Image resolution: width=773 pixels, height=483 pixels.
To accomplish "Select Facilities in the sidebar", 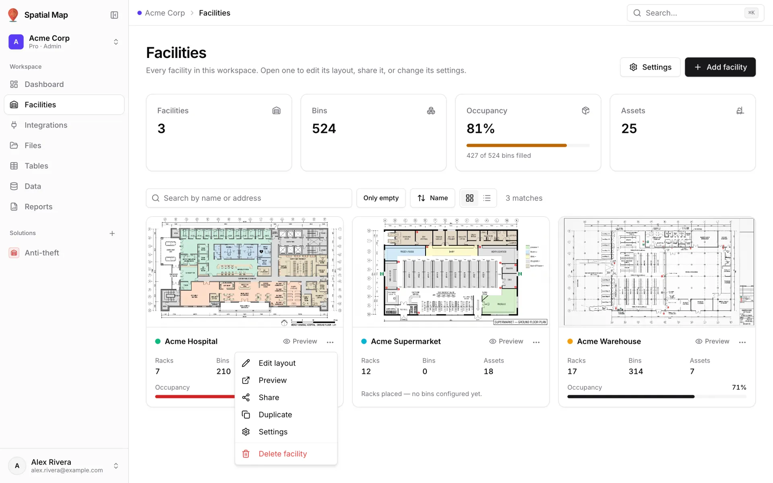I will (64, 105).
